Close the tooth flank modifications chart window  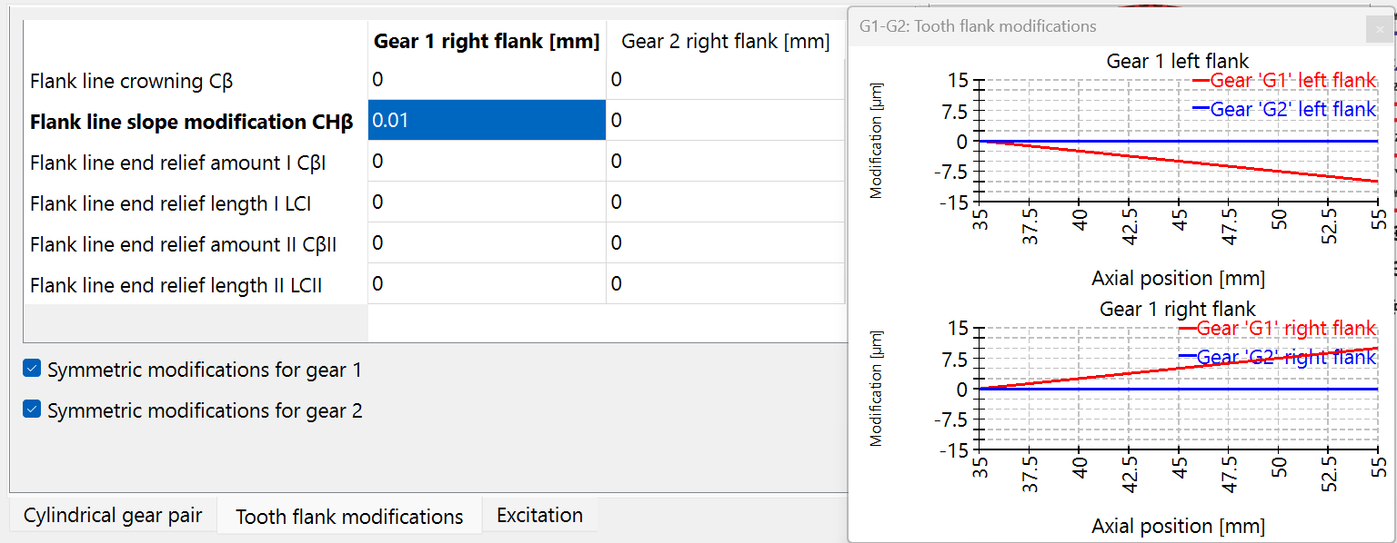click(1380, 29)
